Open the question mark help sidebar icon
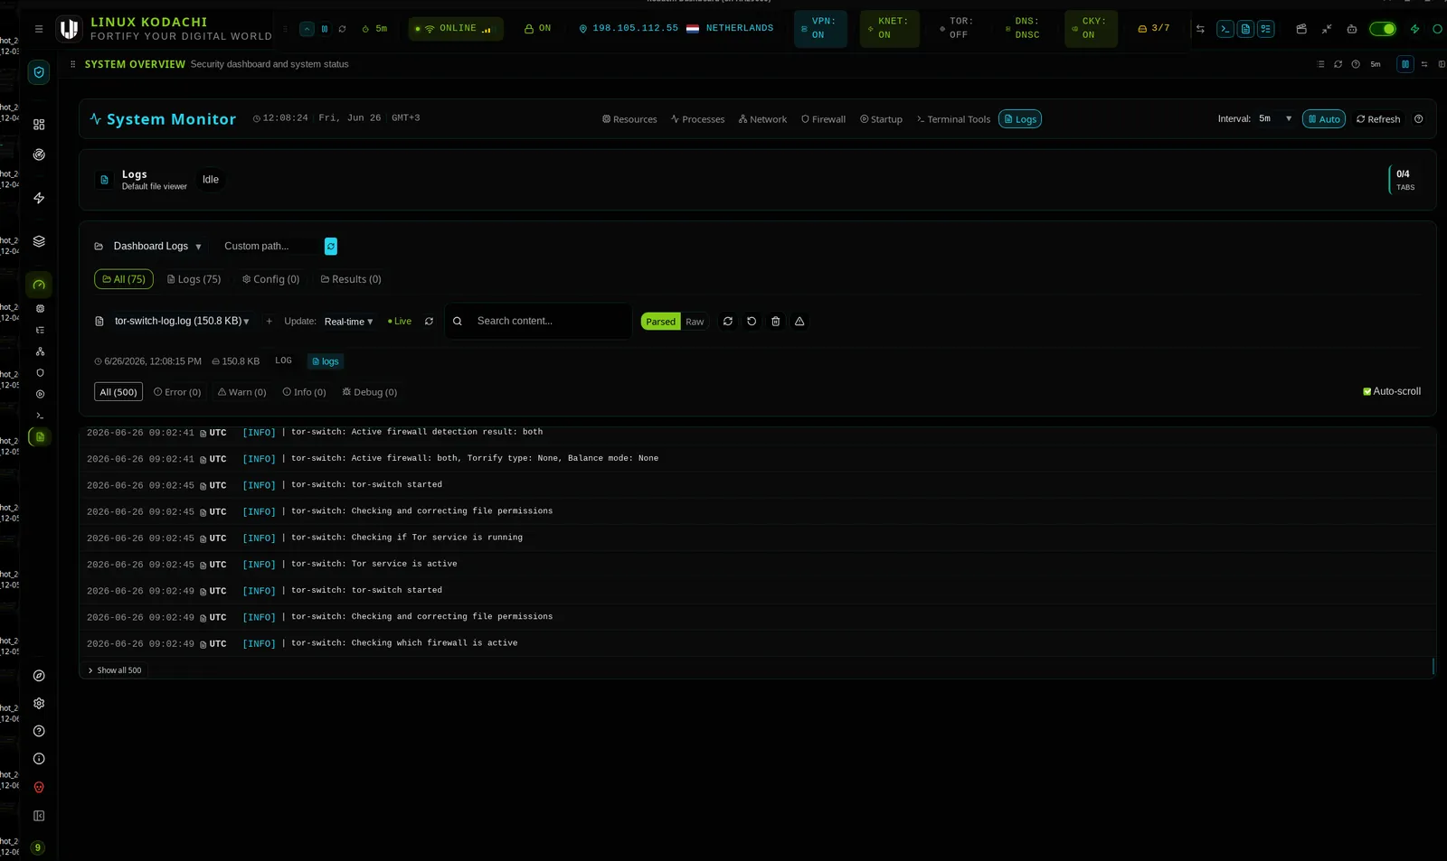Image resolution: width=1447 pixels, height=861 pixels. coord(39,732)
